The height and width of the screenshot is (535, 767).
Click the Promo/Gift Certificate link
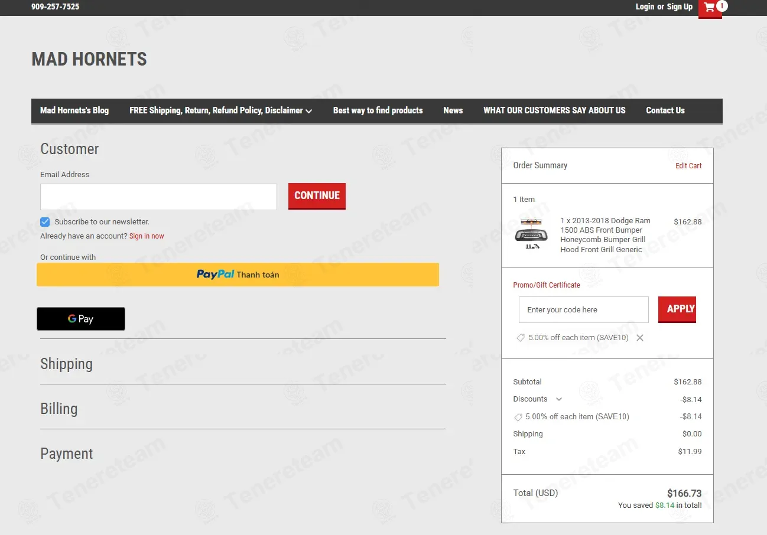click(x=547, y=285)
